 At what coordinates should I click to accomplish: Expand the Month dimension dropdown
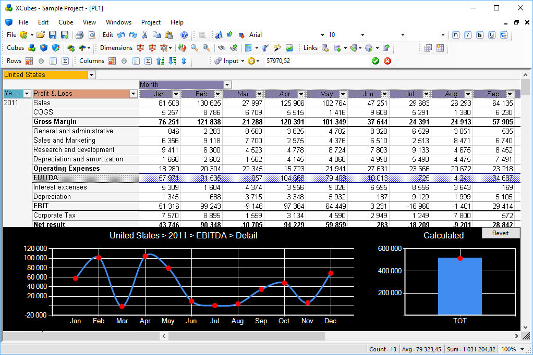(x=227, y=85)
